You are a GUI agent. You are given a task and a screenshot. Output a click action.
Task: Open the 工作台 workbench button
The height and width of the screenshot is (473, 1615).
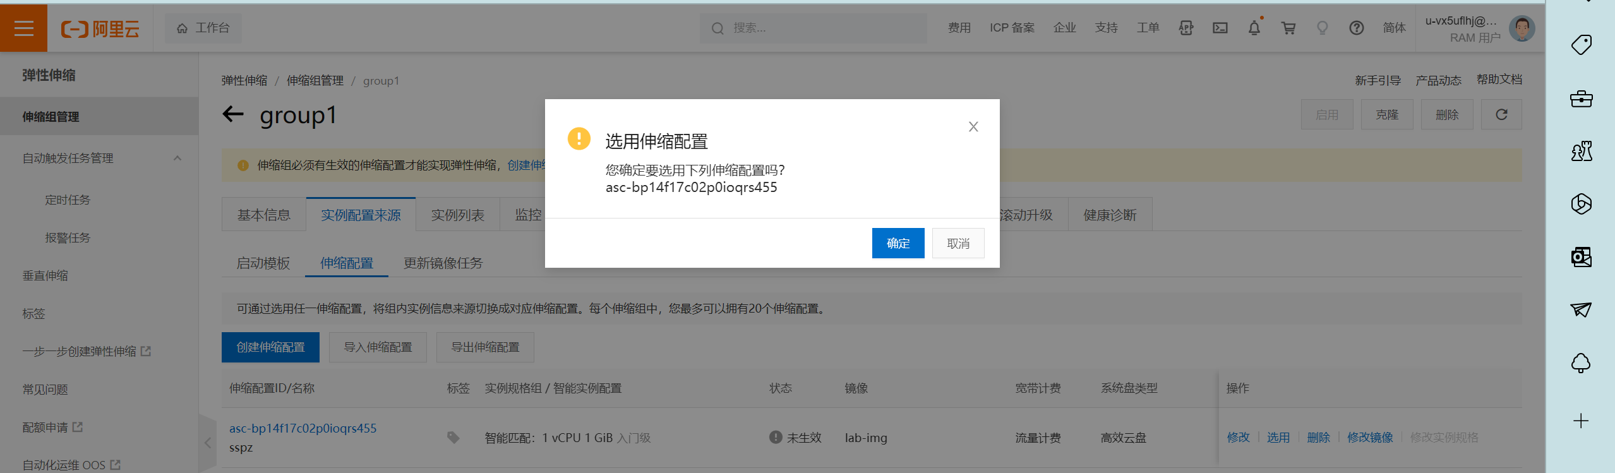pos(203,28)
